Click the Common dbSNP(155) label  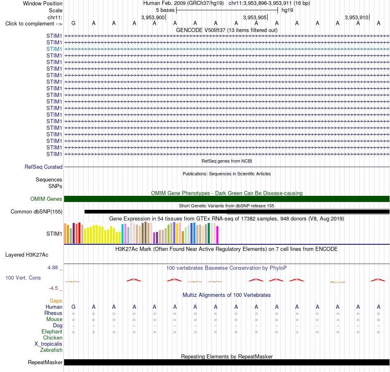pyautogui.click(x=36, y=212)
